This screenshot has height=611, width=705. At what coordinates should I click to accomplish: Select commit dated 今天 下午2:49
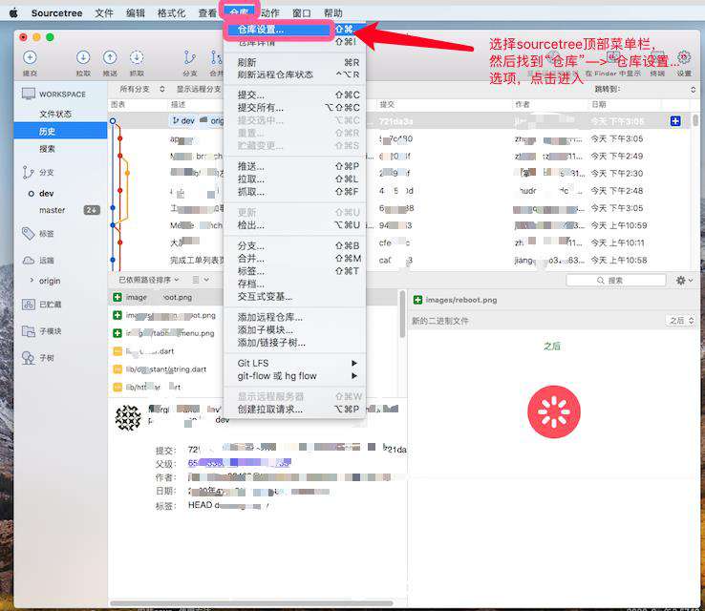pyautogui.click(x=400, y=156)
